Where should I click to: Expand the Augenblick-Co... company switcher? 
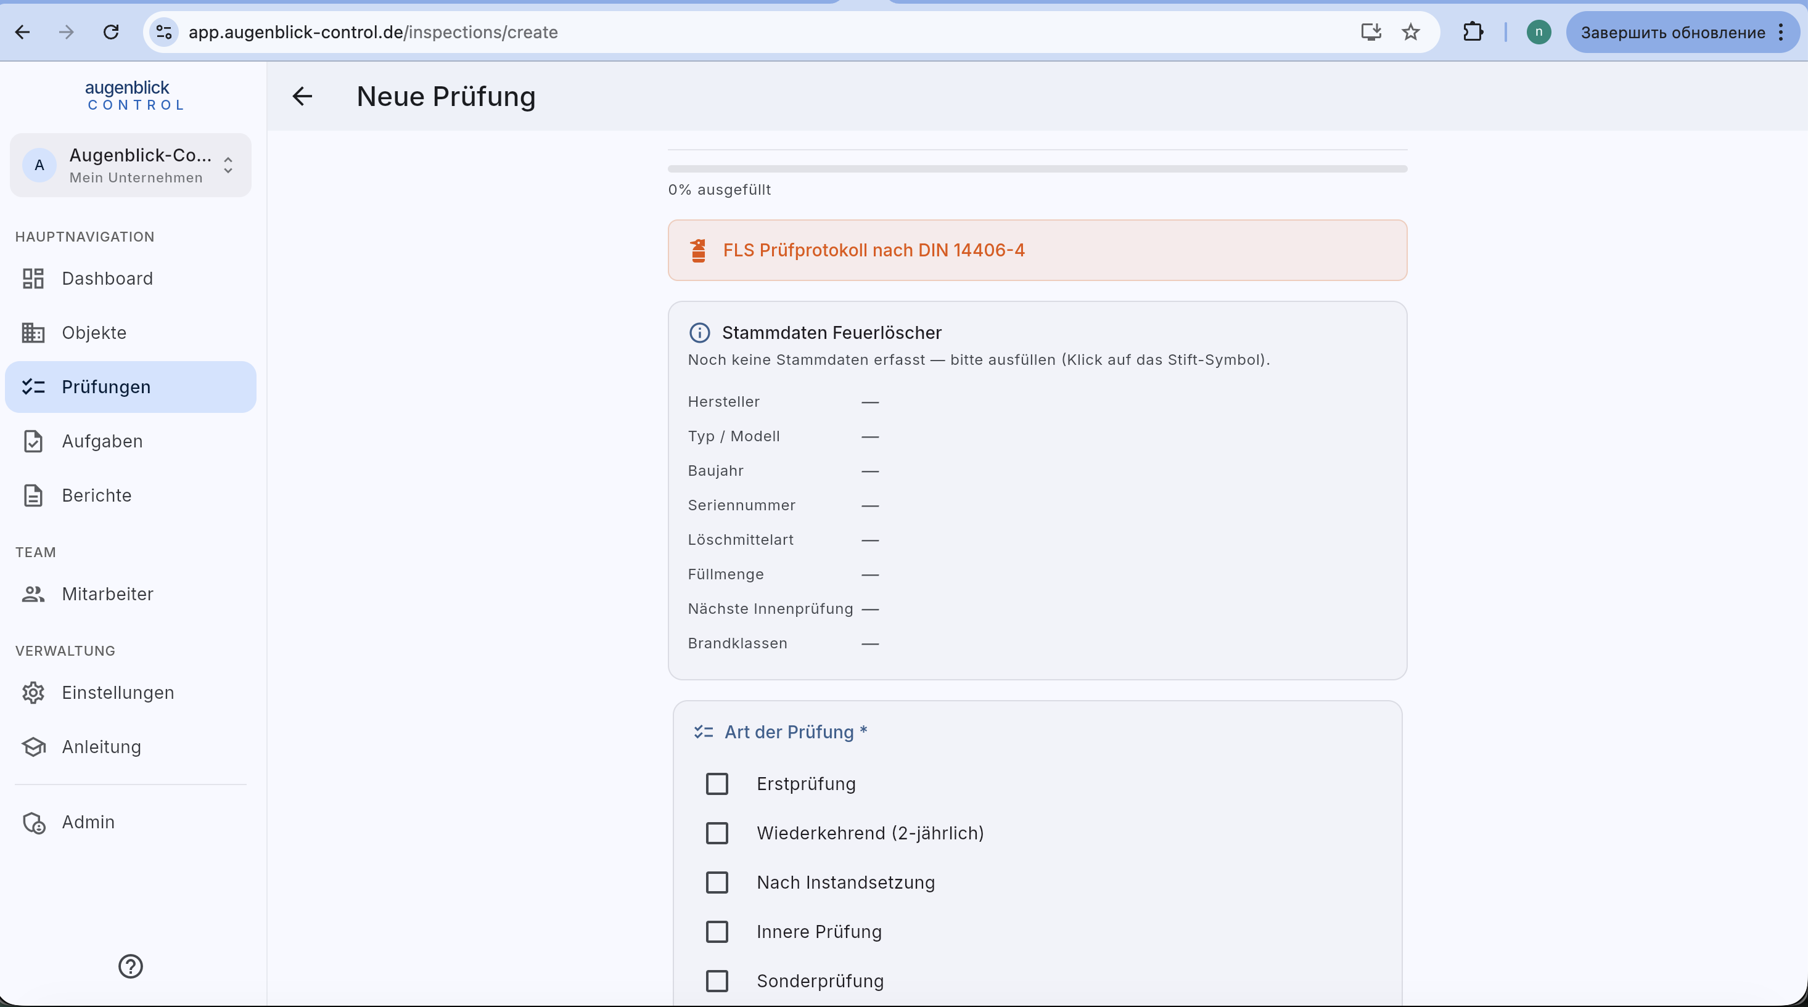[x=131, y=166]
